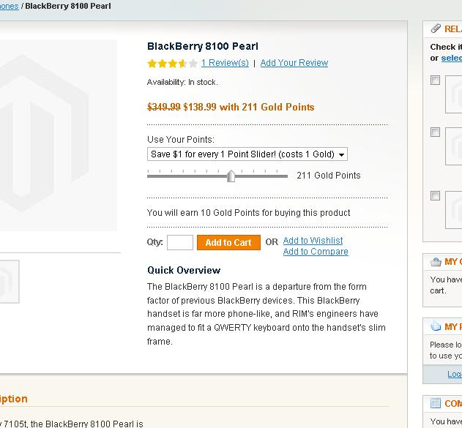Screen dimensions: 462x428
Task: Open the 1 Review(s) link
Action: click(225, 63)
